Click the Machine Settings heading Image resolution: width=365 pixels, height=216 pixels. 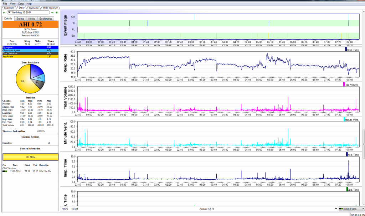[x=30, y=137]
